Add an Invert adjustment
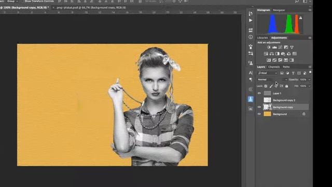Screen dimensions: 332x187 [x=269, y=60]
